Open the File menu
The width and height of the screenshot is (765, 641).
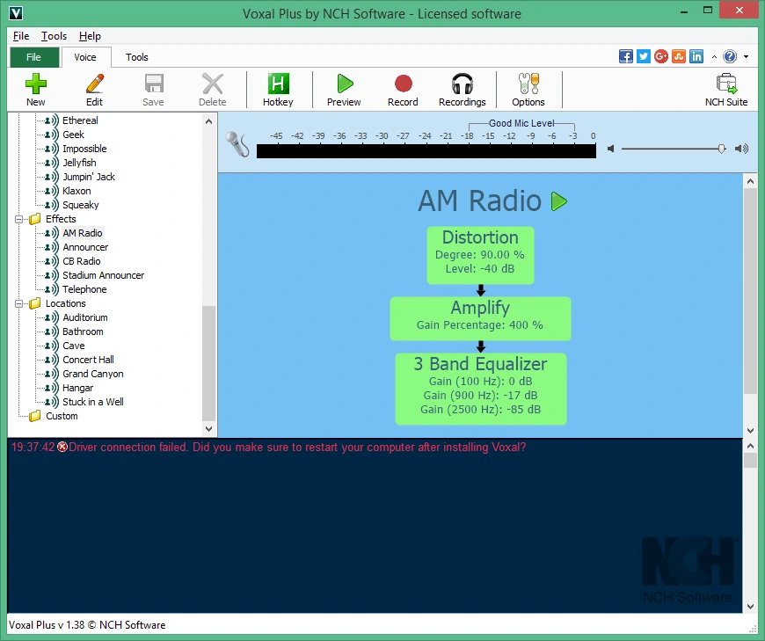21,36
